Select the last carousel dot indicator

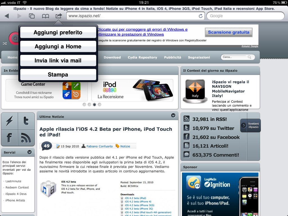100,105
